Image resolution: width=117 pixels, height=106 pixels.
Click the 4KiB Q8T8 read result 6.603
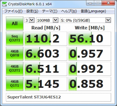[x=46, y=54]
